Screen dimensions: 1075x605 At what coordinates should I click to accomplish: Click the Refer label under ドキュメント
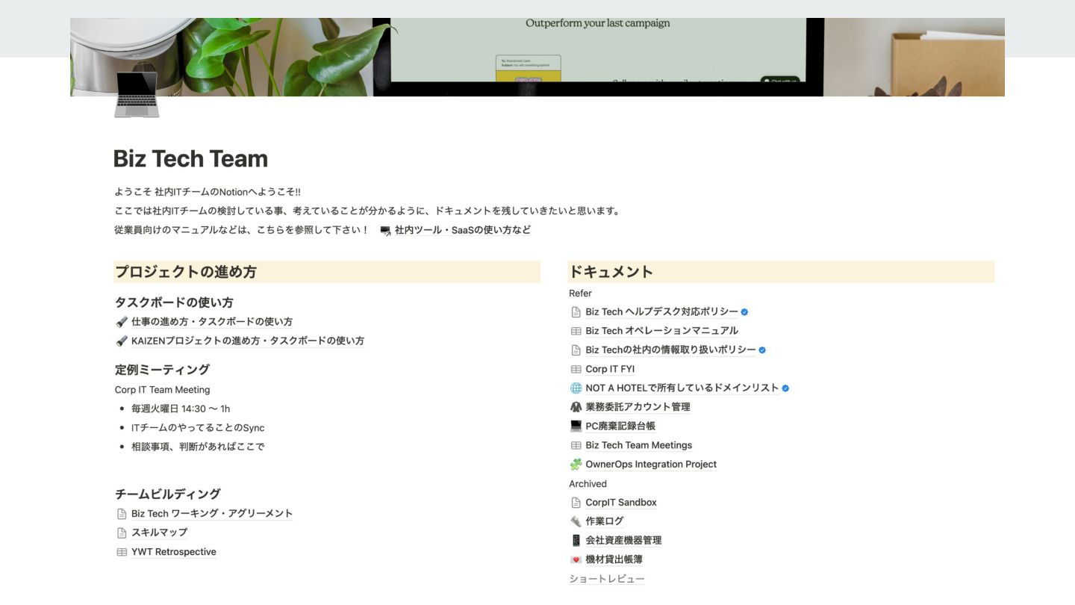[580, 294]
